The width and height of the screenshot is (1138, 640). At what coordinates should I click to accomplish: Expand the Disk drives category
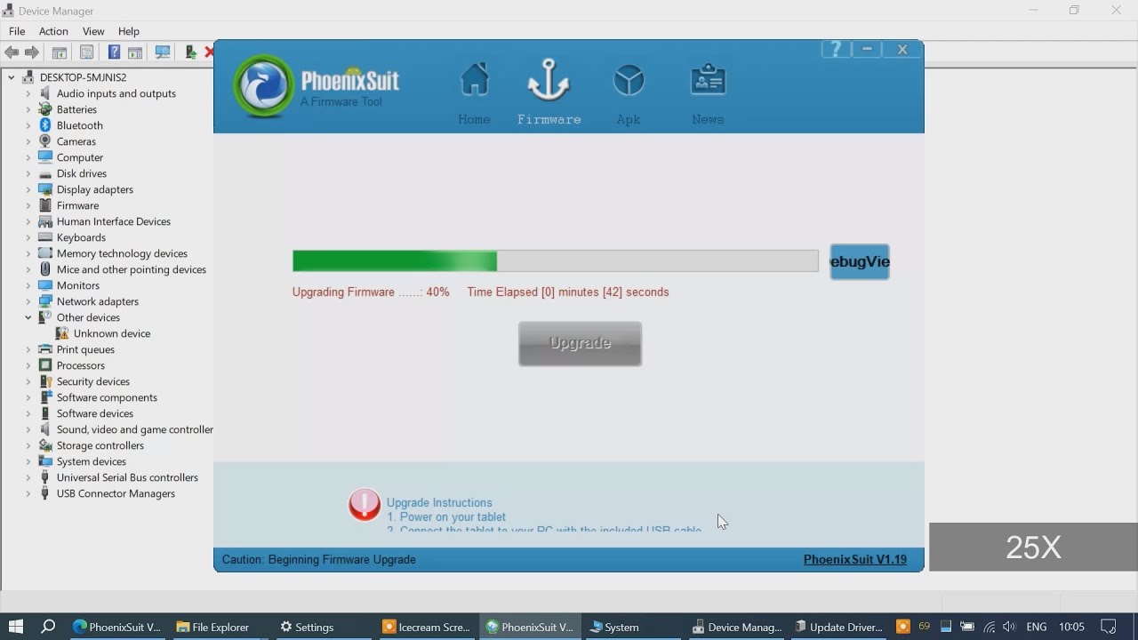[x=28, y=173]
